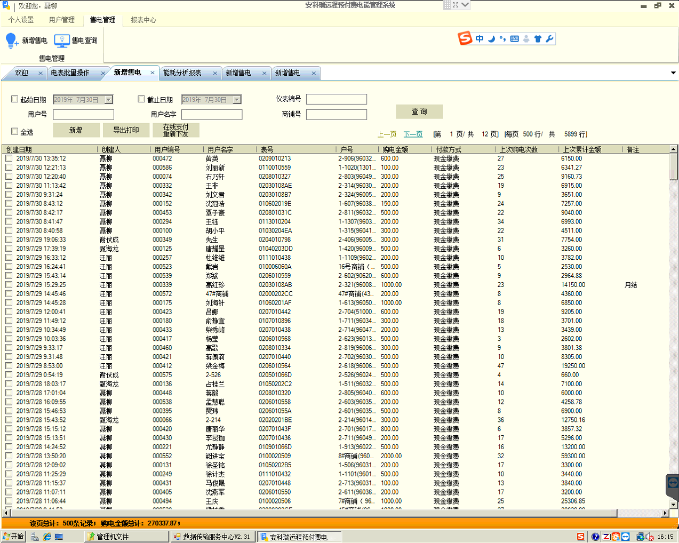679x543 pixels.
Task: Open the tab list dropdown arrow
Action: (673, 73)
